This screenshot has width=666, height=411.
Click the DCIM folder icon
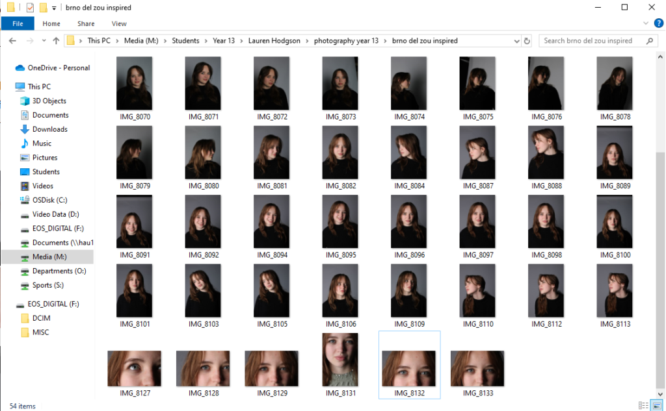coord(25,318)
